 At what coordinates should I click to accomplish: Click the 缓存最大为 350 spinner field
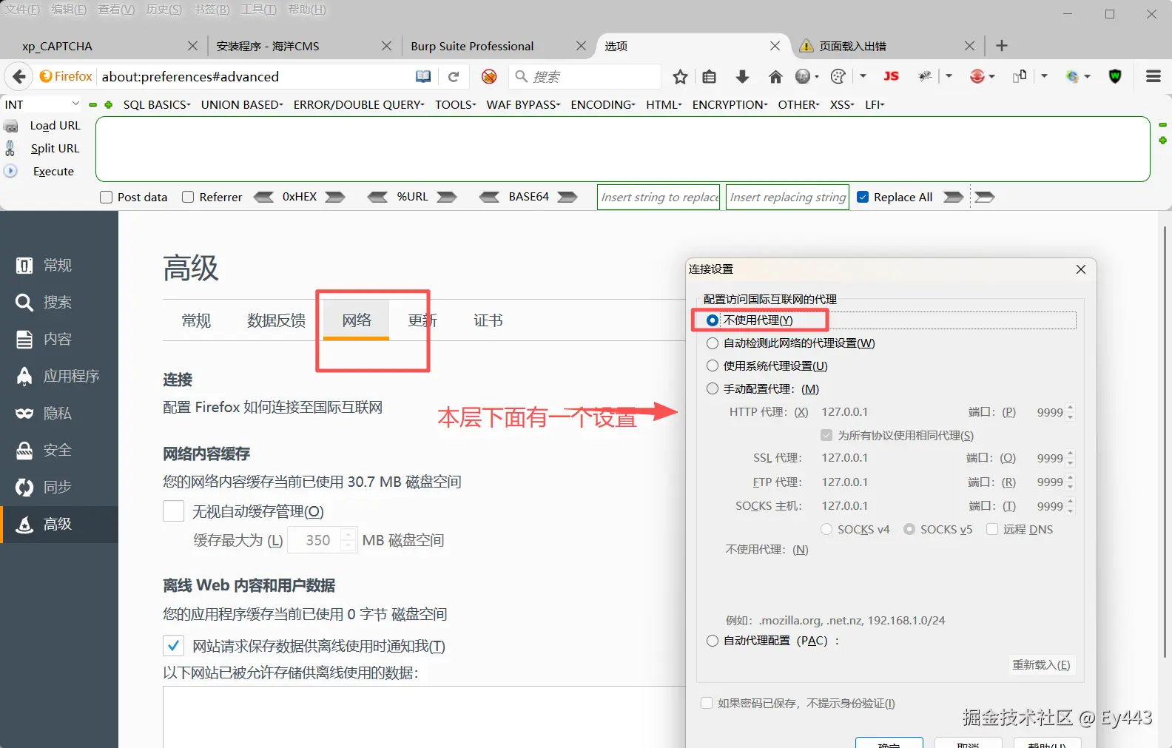323,540
